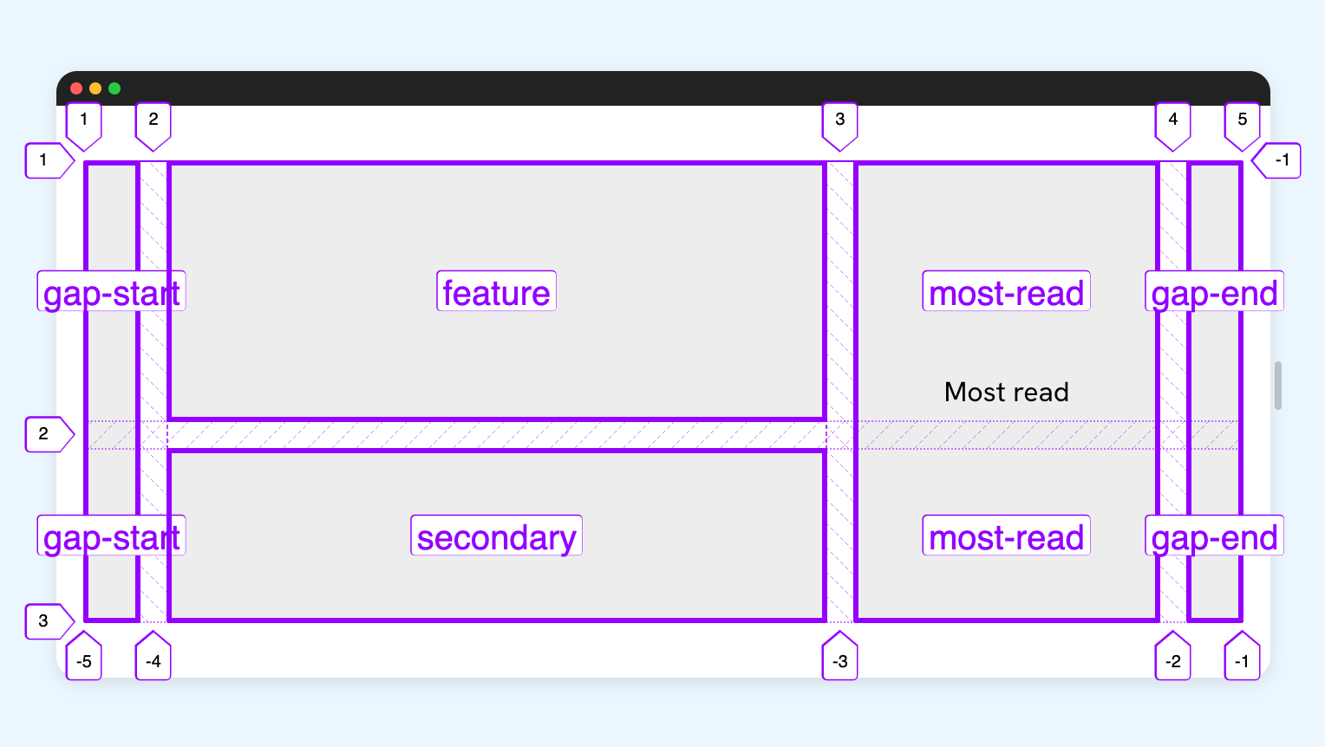Click the right-pointing row line badge numbered 3
The height and width of the screenshot is (747, 1325).
(x=45, y=621)
